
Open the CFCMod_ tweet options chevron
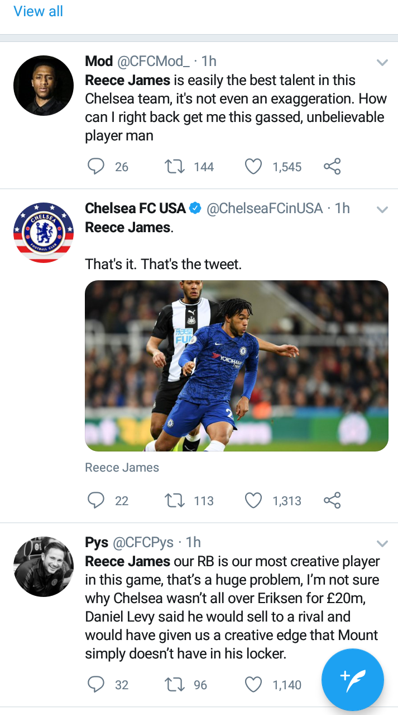click(x=382, y=62)
